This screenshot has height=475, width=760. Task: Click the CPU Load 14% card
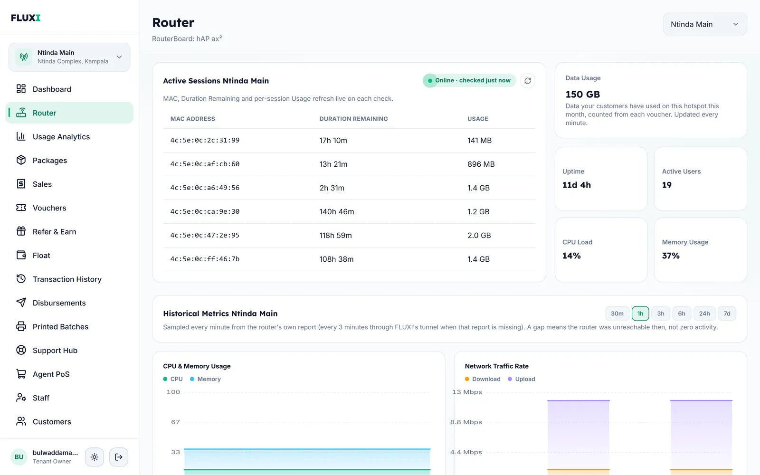(601, 250)
